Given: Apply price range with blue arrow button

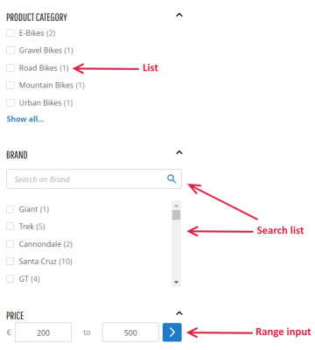Looking at the screenshot, I should click(x=172, y=332).
